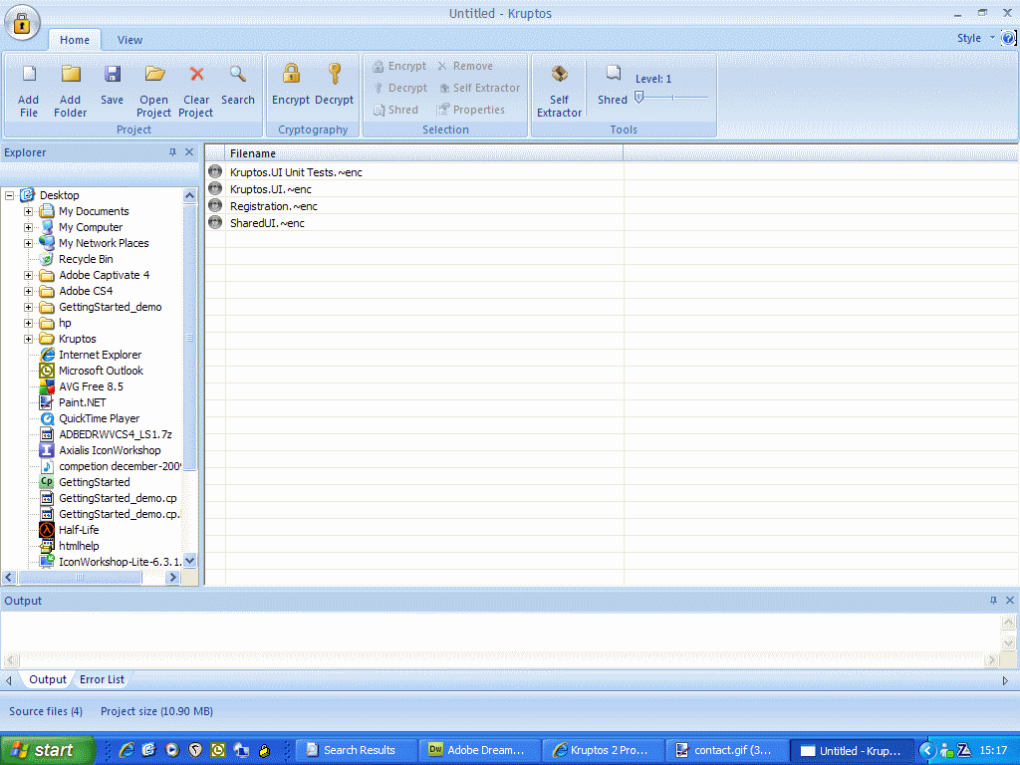Launch Self Extractor from Tools group
The image size is (1020, 765).
point(559,76)
